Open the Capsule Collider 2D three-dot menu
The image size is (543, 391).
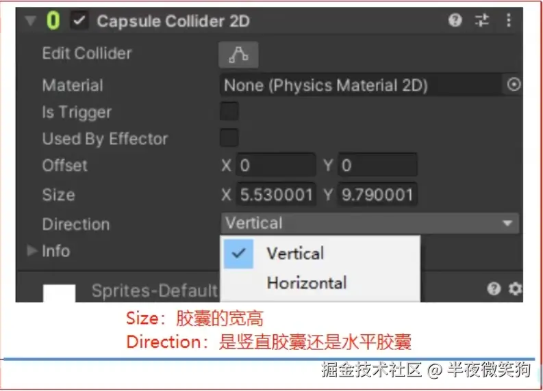(508, 21)
